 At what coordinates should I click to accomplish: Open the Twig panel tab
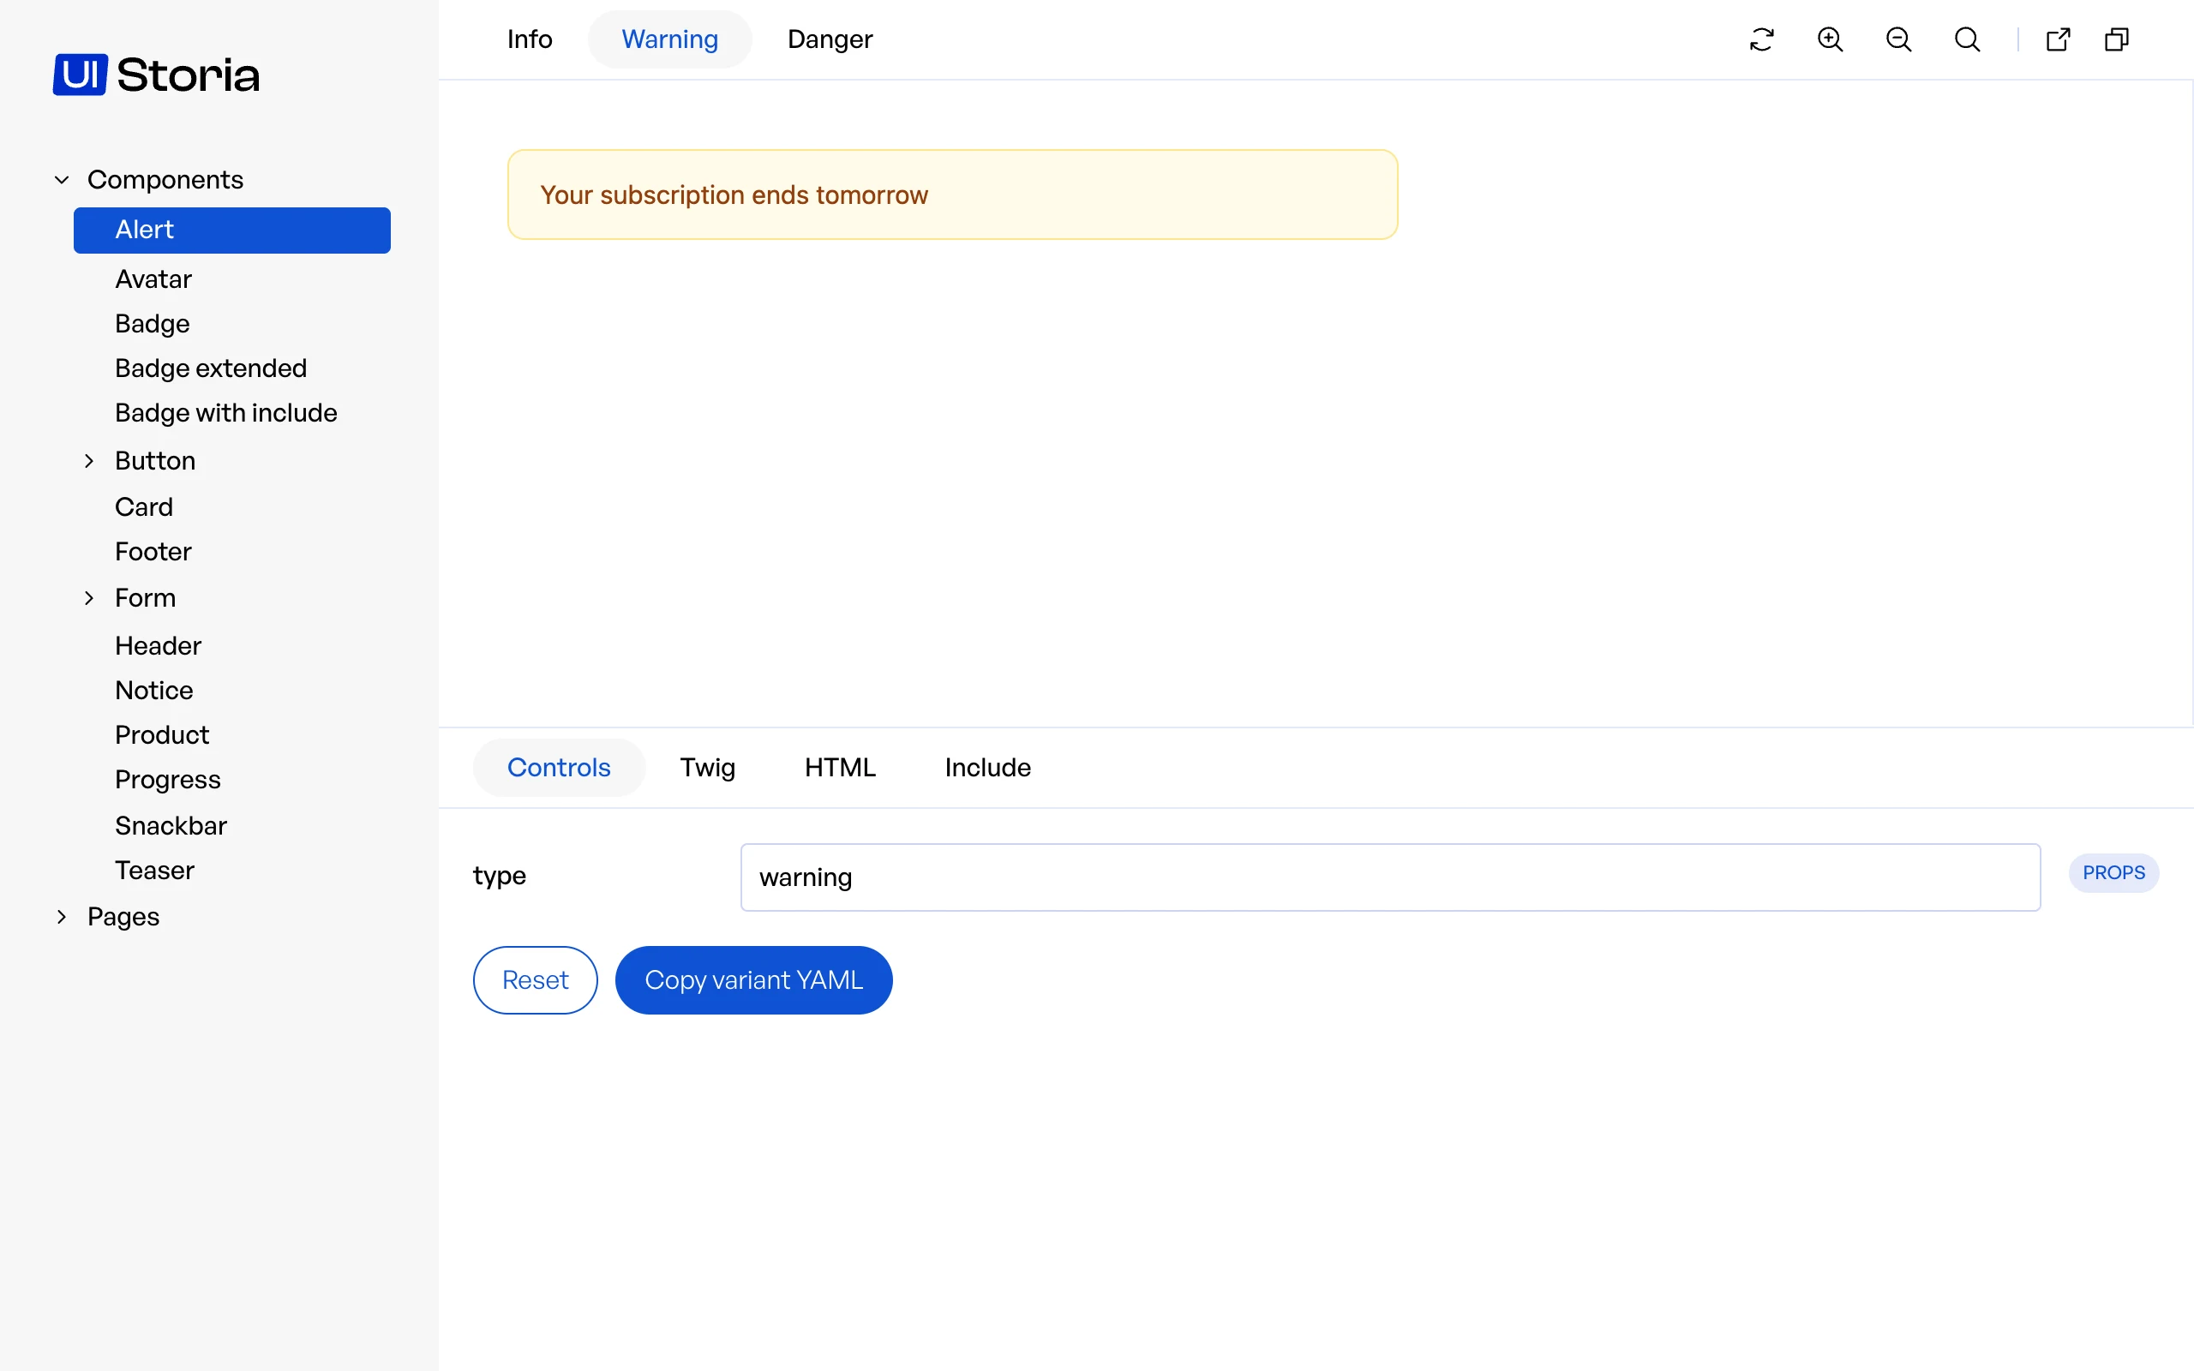tap(707, 767)
